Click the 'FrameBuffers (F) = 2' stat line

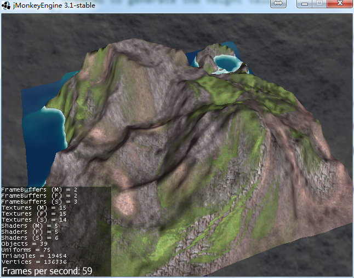(39, 196)
